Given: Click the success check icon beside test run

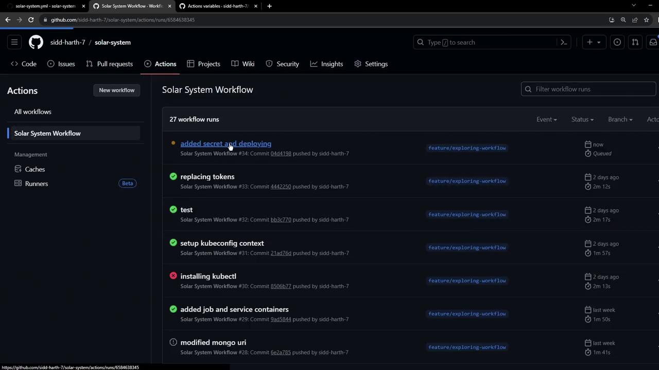Looking at the screenshot, I should pos(173,210).
